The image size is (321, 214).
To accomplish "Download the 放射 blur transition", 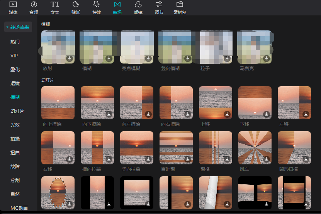I will [x=70, y=59].
